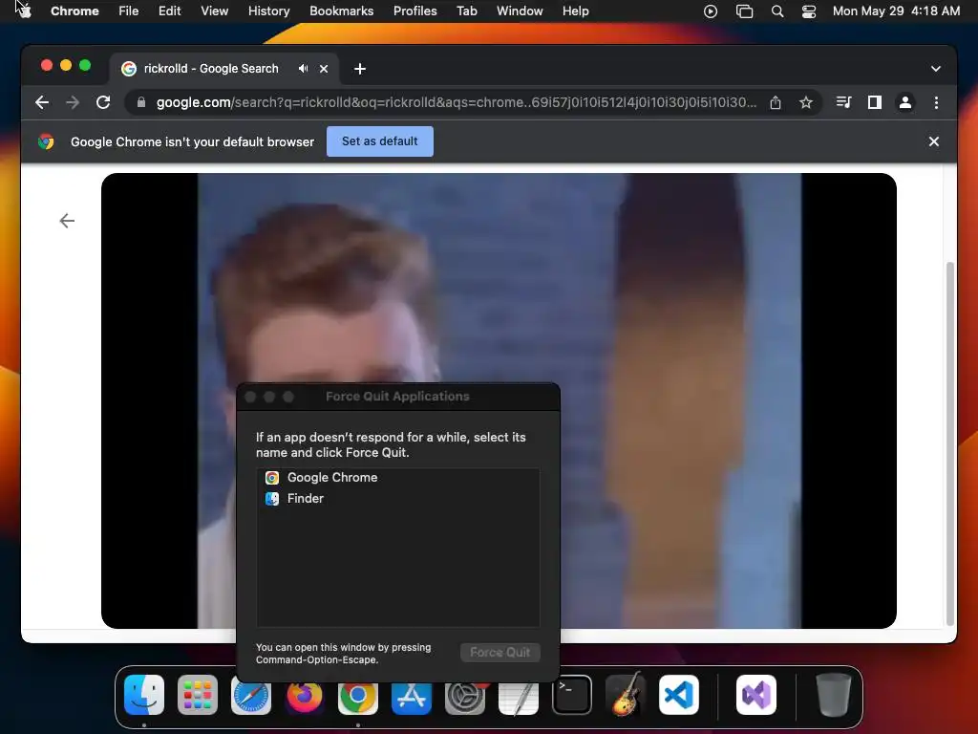Reload the page
Image resolution: width=978 pixels, height=734 pixels.
103,102
